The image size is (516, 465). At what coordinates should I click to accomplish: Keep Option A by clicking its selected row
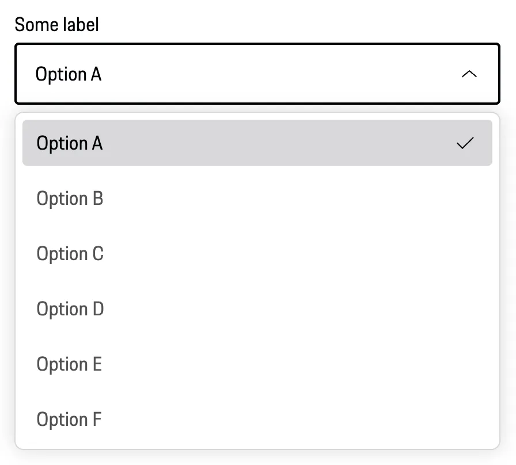click(x=257, y=143)
